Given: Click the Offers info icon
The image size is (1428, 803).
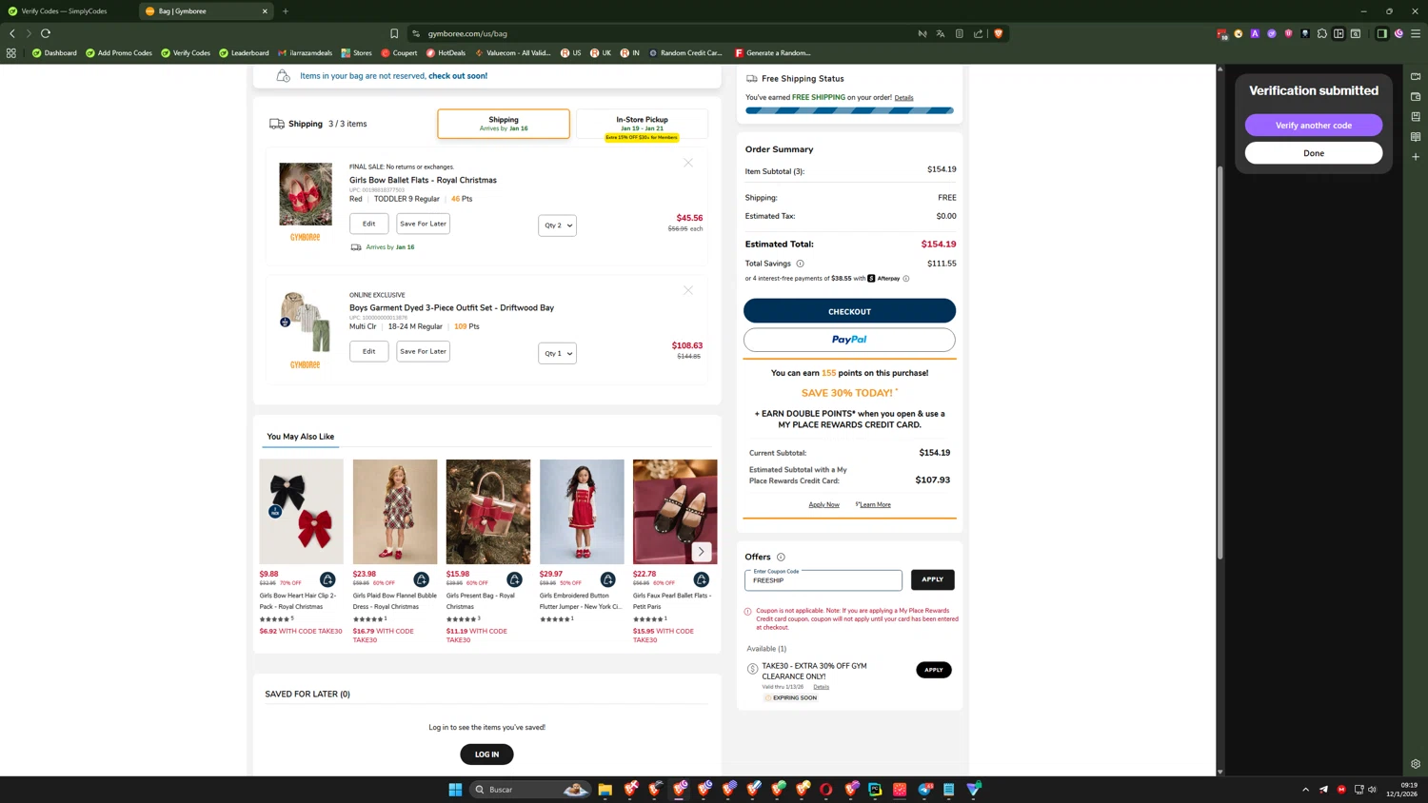Looking at the screenshot, I should pos(781,558).
